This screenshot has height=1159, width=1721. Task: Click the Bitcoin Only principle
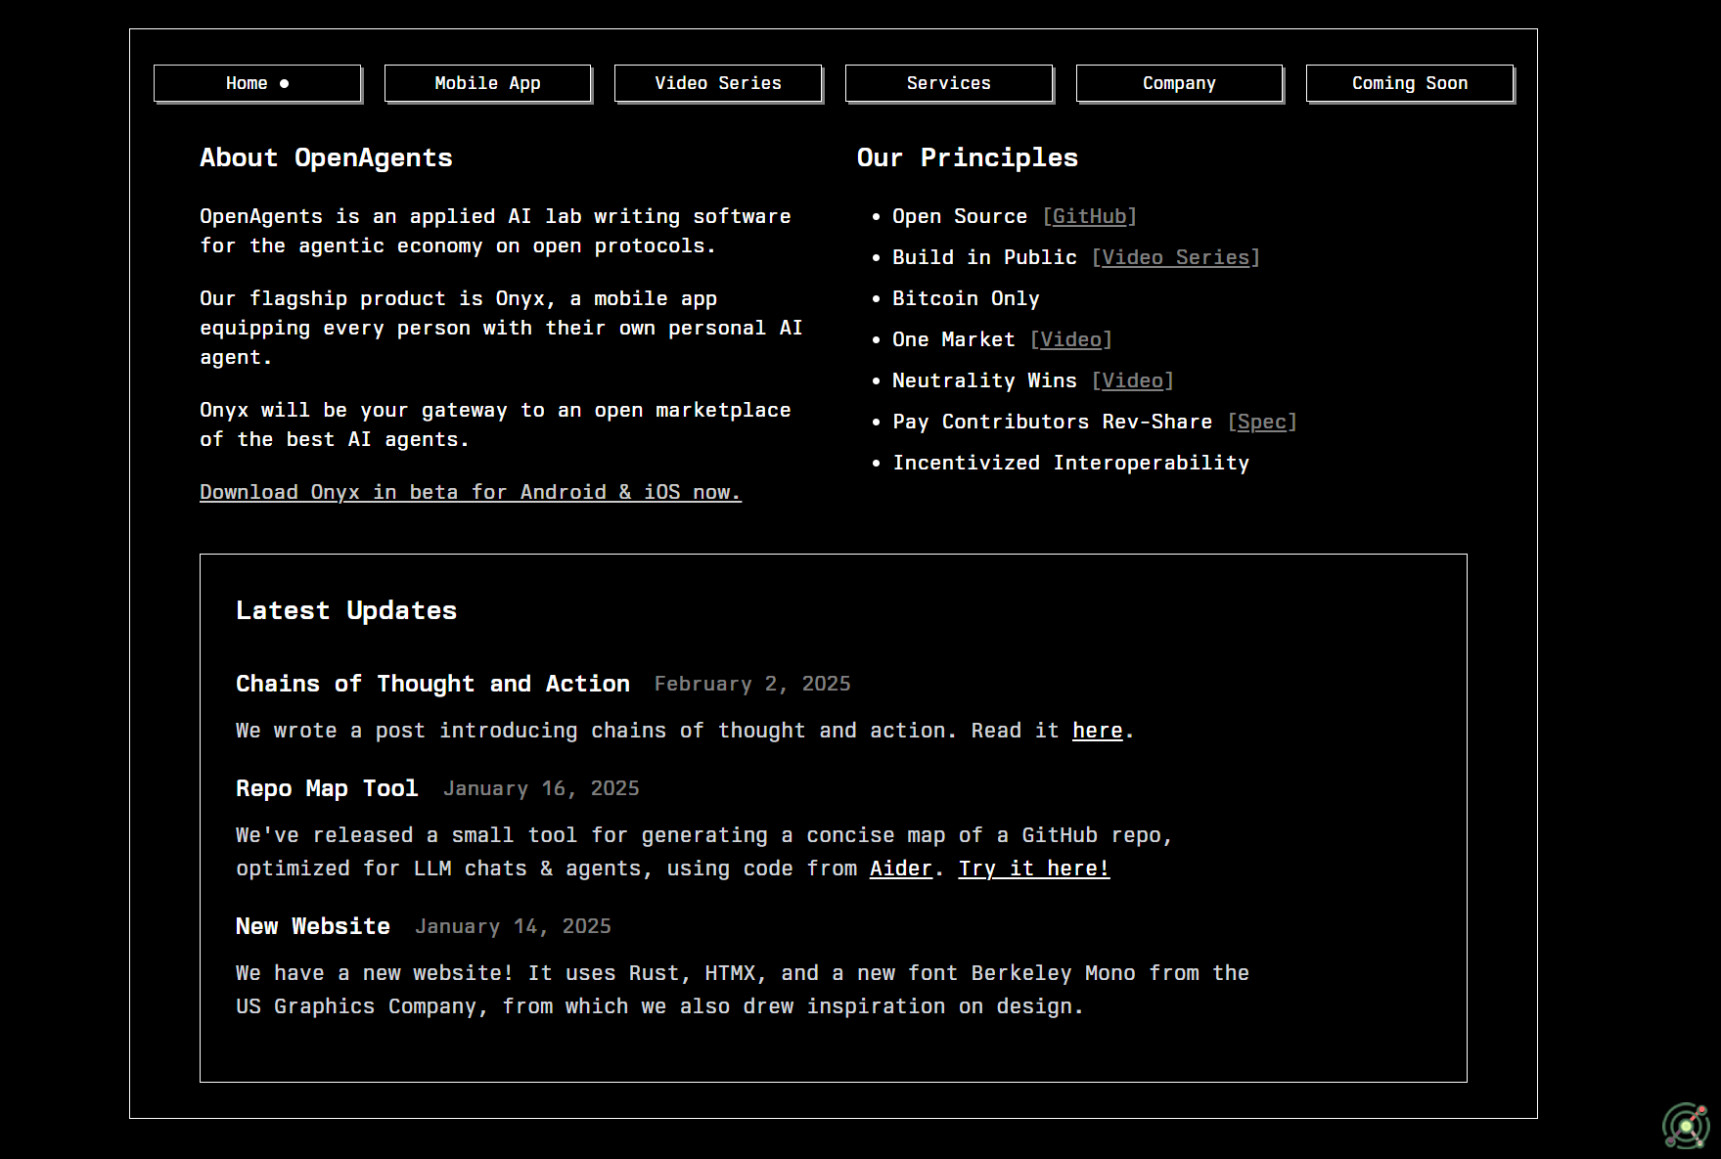coord(966,298)
